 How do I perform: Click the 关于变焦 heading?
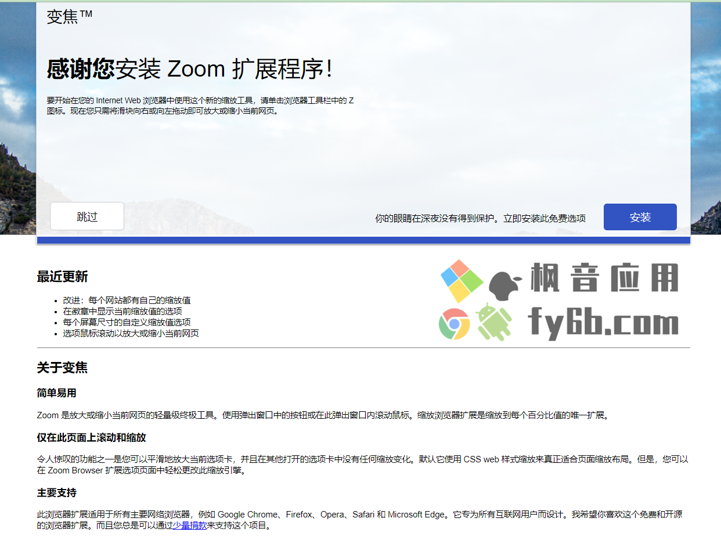pos(62,368)
